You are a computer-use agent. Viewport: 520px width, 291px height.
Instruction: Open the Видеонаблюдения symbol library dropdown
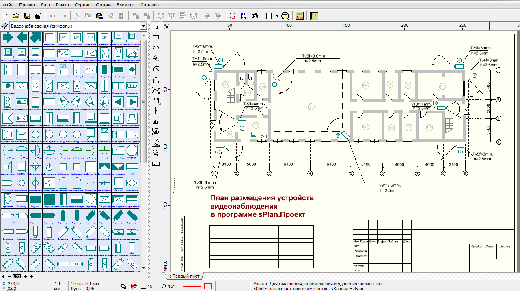tap(143, 26)
